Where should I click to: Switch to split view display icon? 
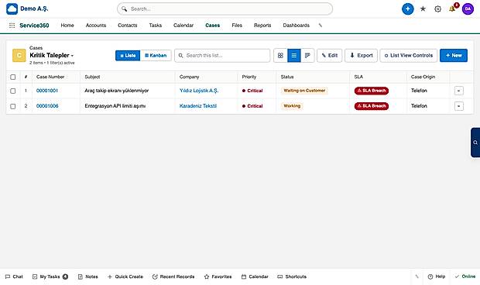(307, 56)
